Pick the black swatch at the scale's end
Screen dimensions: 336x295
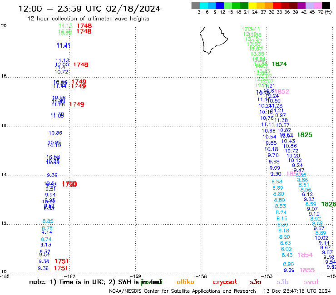pos(326,5)
